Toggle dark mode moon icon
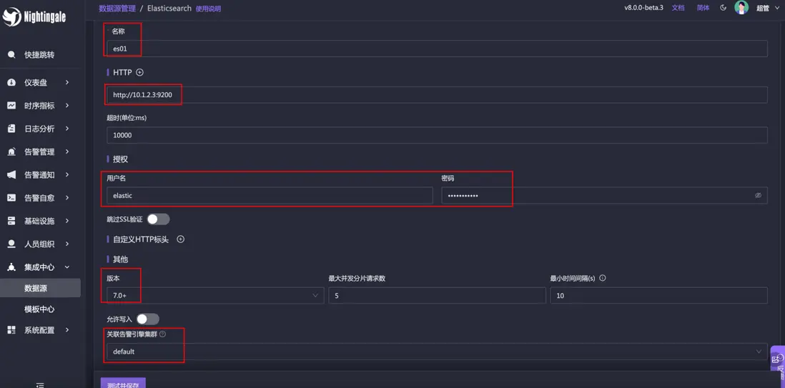Viewport: 785px width, 388px height. pyautogui.click(x=723, y=8)
